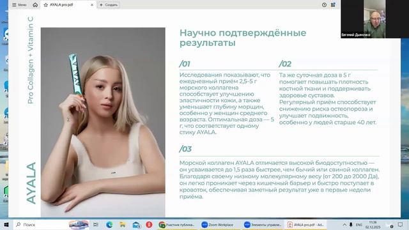
Task: Open the help question mark icon
Action: tap(324, 4)
